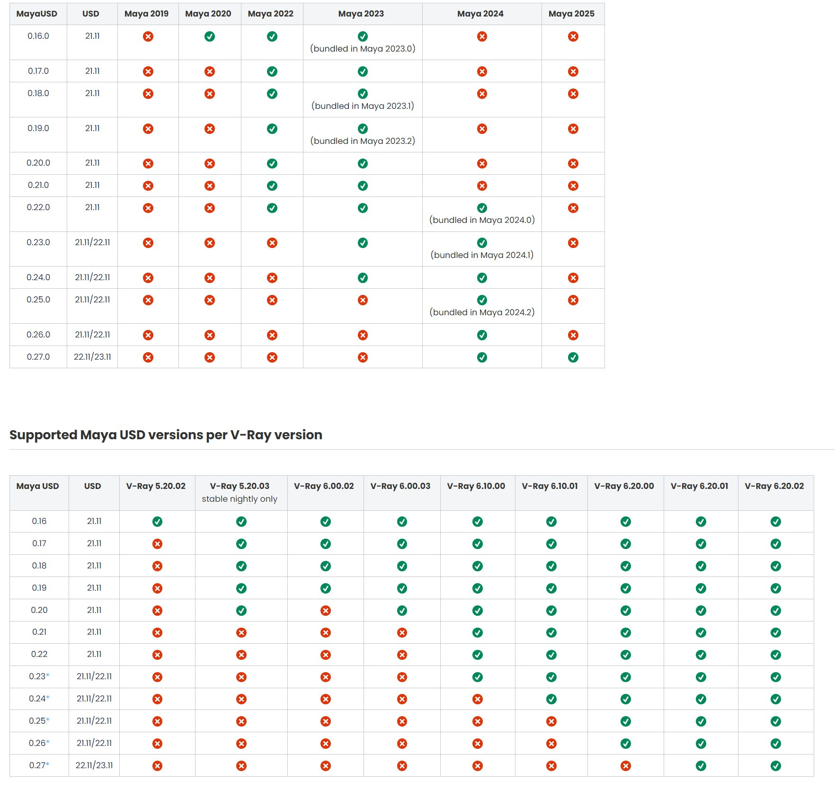Image resolution: width=835 pixels, height=790 pixels.
Task: Click the green check for Maya USD 0.23 under V-Ray 6.10.00
Action: coord(478,677)
